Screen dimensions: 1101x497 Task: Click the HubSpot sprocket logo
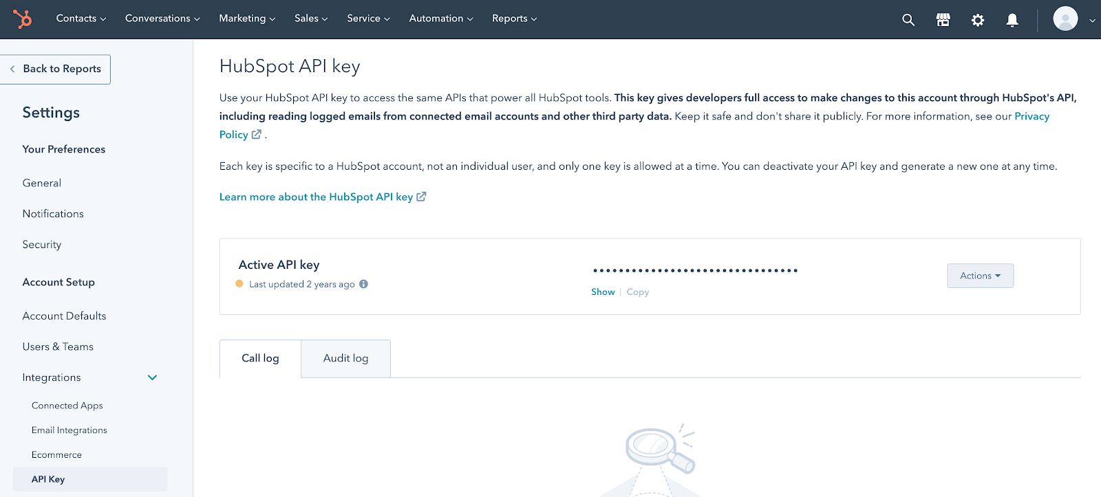point(23,19)
